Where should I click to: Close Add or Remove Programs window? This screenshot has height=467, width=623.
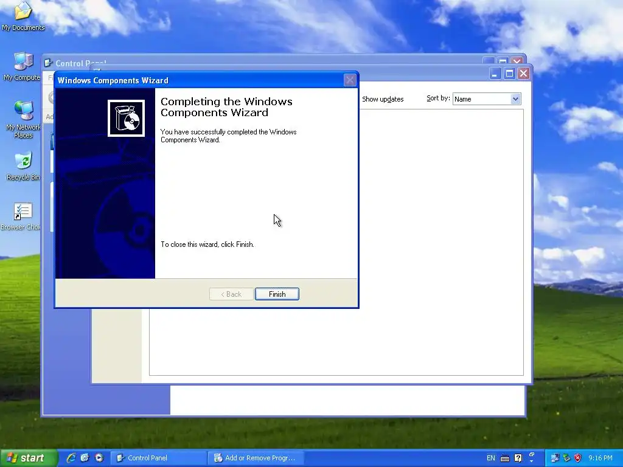coord(524,74)
